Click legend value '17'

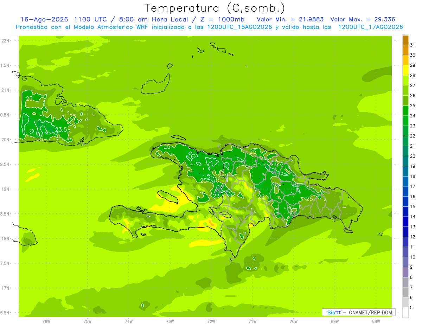[413, 186]
